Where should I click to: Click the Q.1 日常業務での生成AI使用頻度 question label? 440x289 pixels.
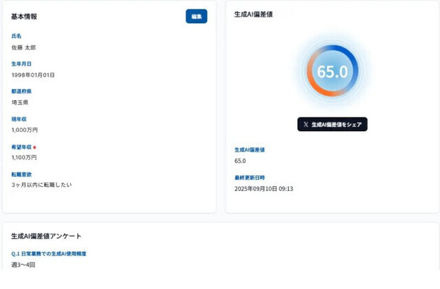coord(49,254)
